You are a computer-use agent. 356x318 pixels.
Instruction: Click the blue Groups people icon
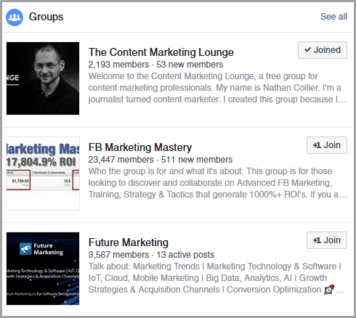[x=15, y=17]
